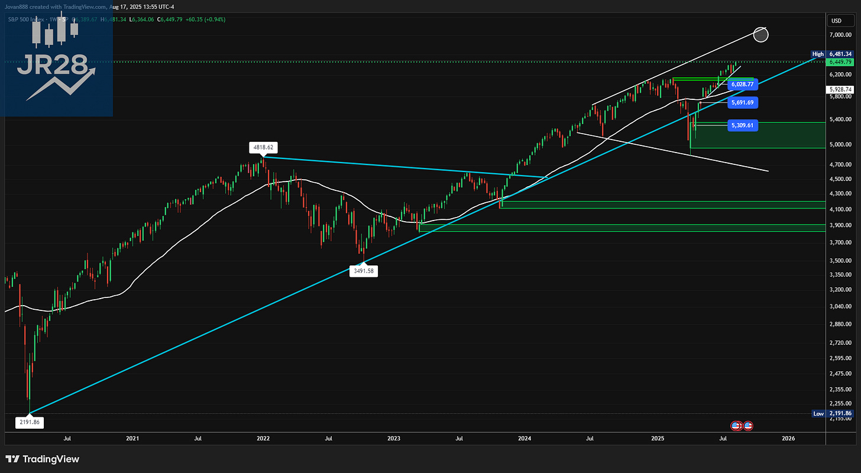Select the white circle target marker
Image resolution: width=861 pixels, height=473 pixels.
point(761,34)
